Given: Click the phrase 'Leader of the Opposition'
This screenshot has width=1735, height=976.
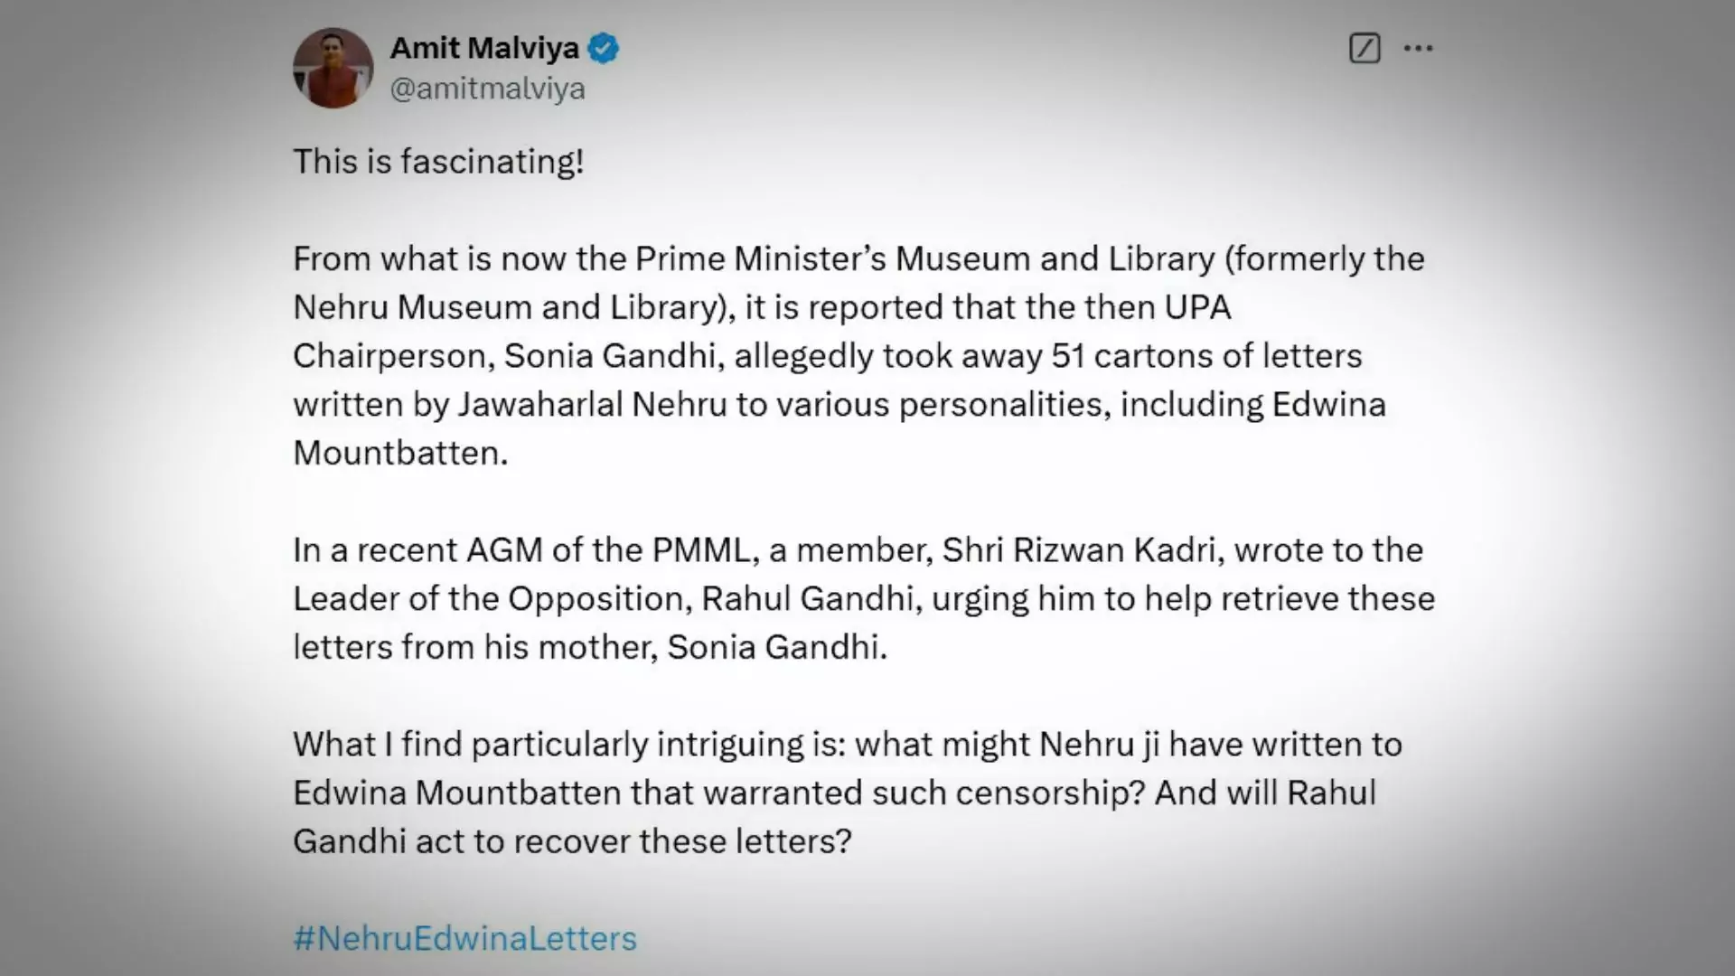Looking at the screenshot, I should [492, 599].
